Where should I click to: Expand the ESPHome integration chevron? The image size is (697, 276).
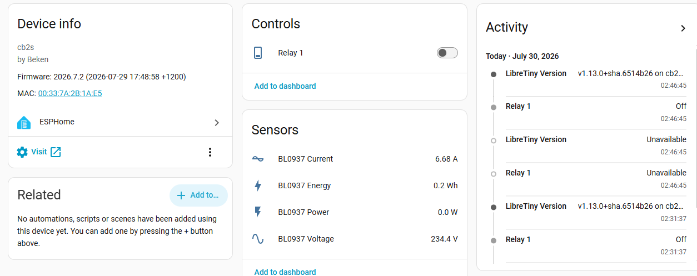coord(217,122)
